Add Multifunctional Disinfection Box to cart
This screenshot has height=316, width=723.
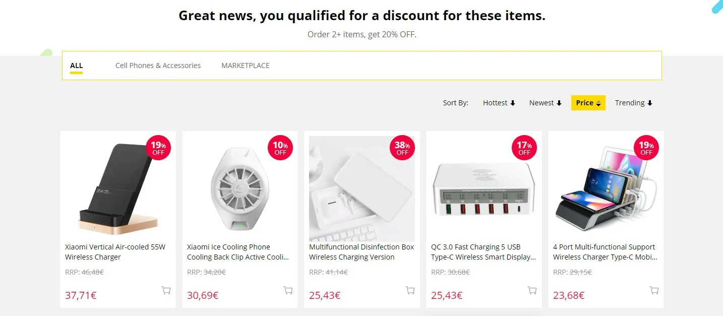[410, 290]
